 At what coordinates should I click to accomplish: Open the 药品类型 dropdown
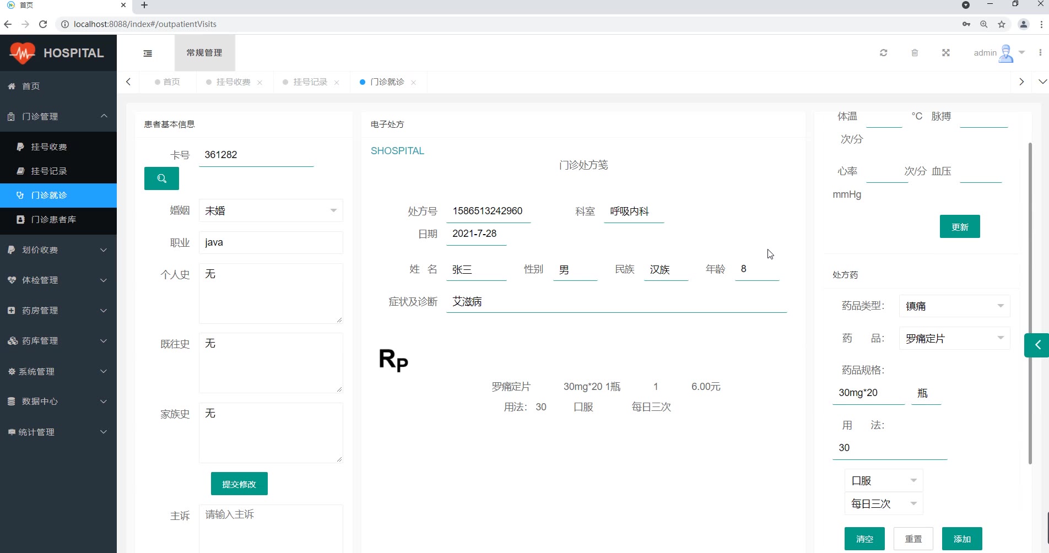(954, 306)
